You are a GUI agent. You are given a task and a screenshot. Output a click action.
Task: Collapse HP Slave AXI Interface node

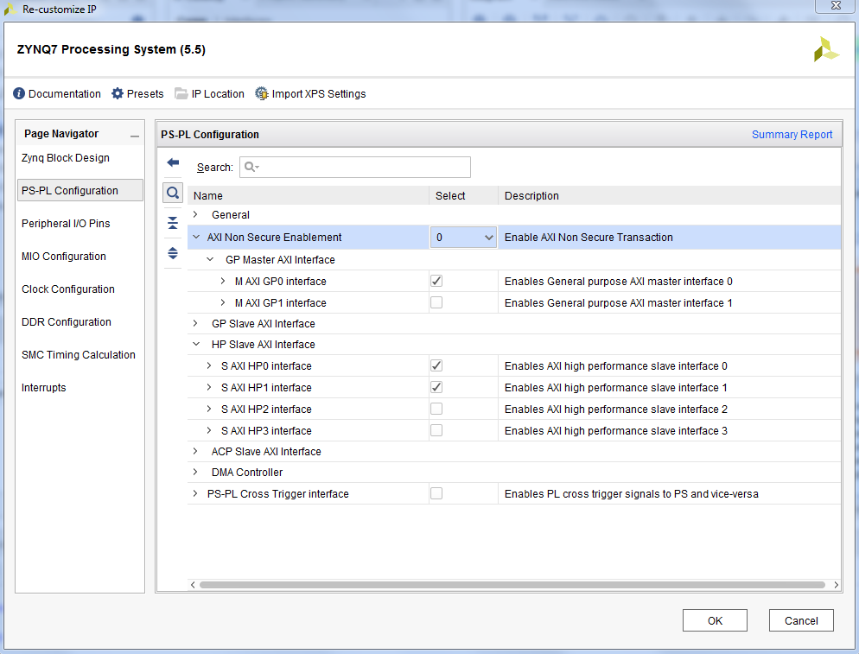click(x=196, y=344)
